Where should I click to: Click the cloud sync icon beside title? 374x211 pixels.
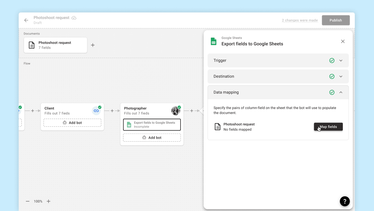(74, 18)
